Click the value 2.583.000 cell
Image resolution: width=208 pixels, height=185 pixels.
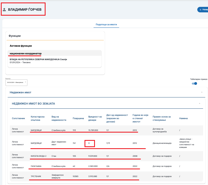pyautogui.click(x=93, y=166)
